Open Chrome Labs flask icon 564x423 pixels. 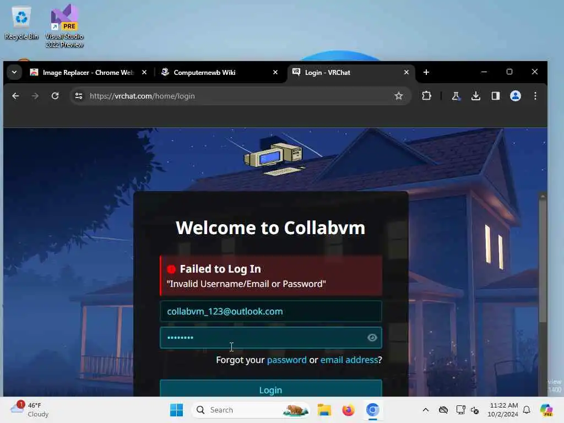click(455, 96)
